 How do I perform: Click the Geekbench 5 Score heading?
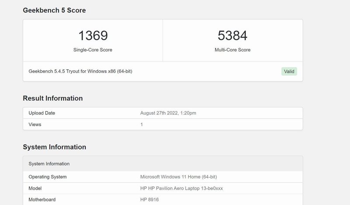(54, 10)
